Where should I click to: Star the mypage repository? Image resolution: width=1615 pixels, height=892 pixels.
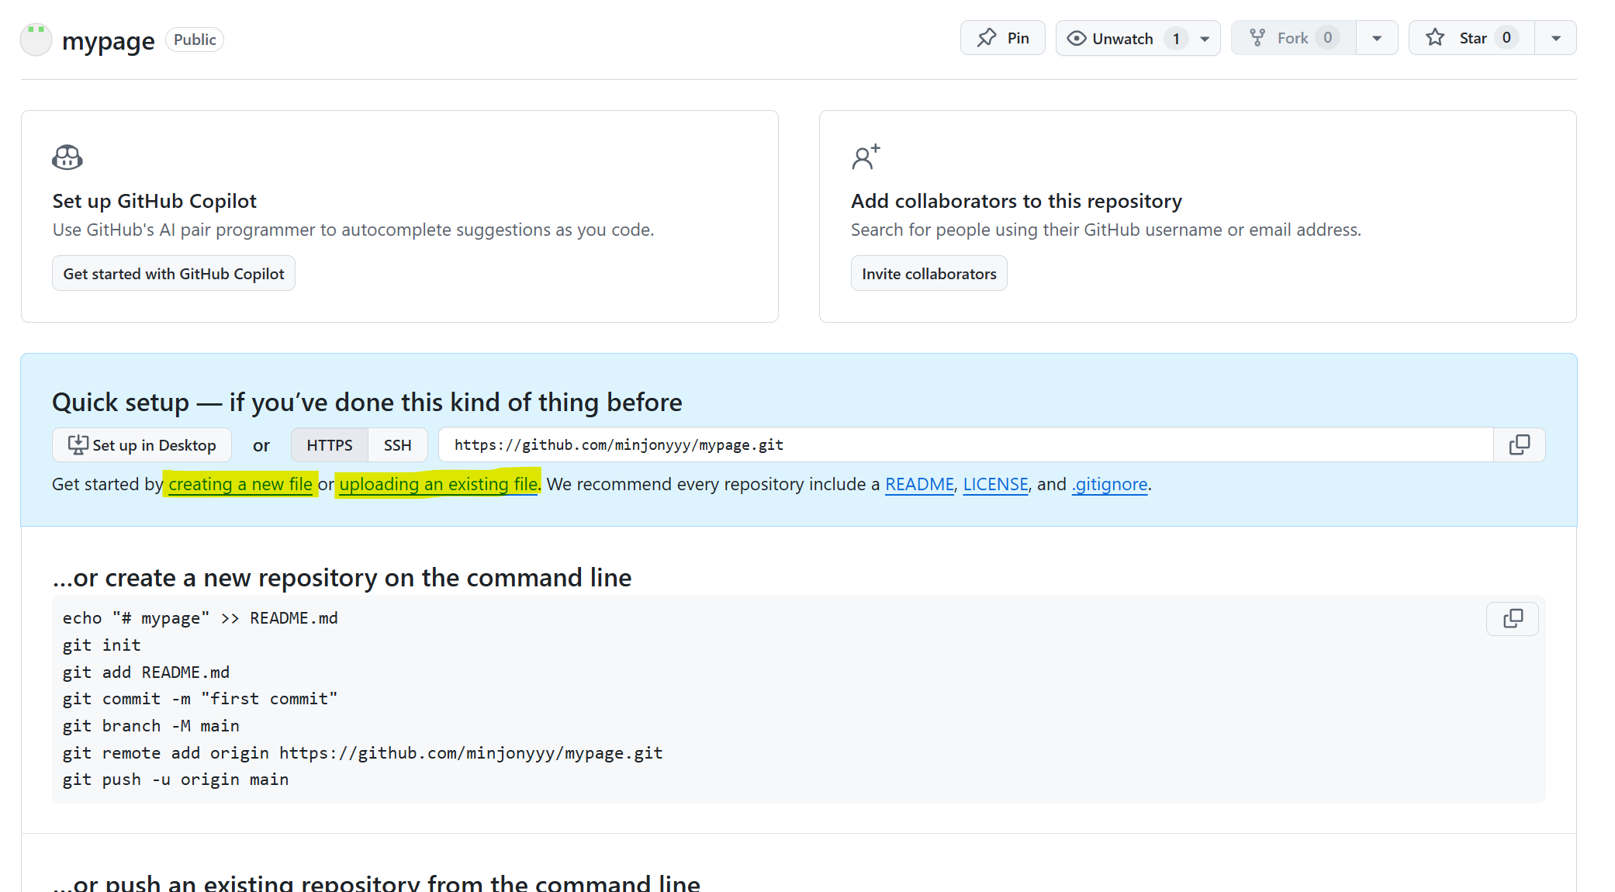tap(1471, 38)
